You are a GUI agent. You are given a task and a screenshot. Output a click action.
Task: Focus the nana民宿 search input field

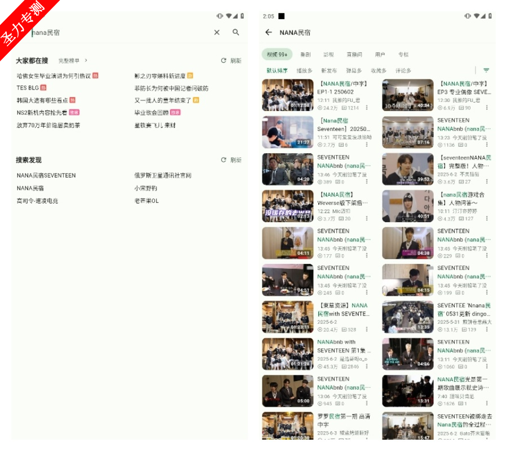(119, 32)
